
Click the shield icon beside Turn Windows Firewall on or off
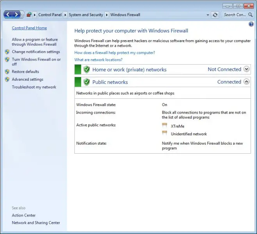7,59
